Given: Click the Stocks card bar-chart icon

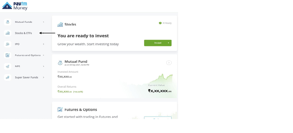Looking at the screenshot, I should click(60, 25).
